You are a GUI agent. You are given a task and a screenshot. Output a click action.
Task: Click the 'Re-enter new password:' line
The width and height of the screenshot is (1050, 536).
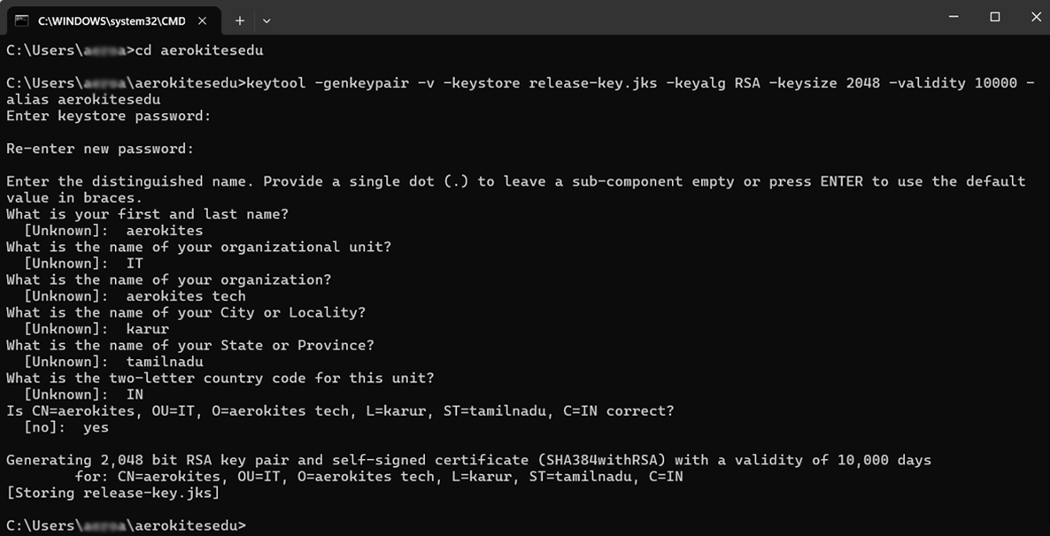[100, 149]
